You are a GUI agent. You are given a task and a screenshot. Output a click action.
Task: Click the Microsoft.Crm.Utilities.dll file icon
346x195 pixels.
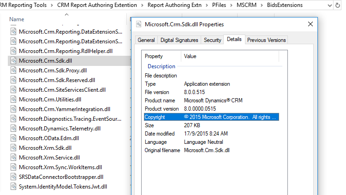click(13, 100)
